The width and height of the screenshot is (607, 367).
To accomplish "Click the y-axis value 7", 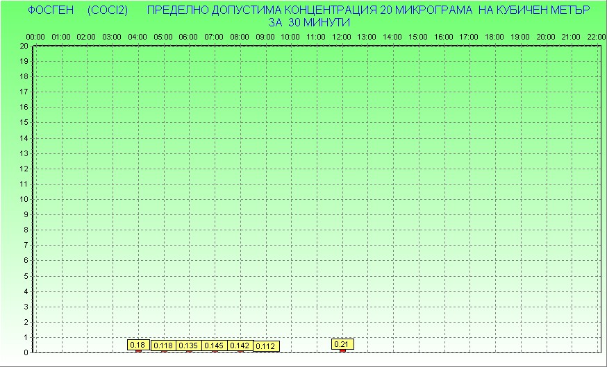I will coord(26,245).
